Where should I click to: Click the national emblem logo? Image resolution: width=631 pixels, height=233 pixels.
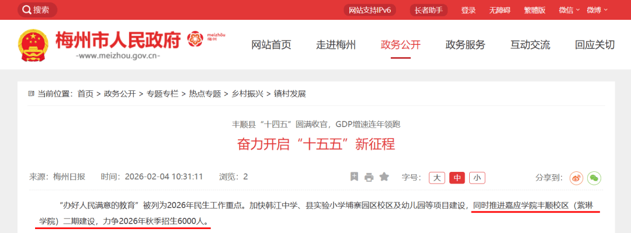pyautogui.click(x=34, y=45)
